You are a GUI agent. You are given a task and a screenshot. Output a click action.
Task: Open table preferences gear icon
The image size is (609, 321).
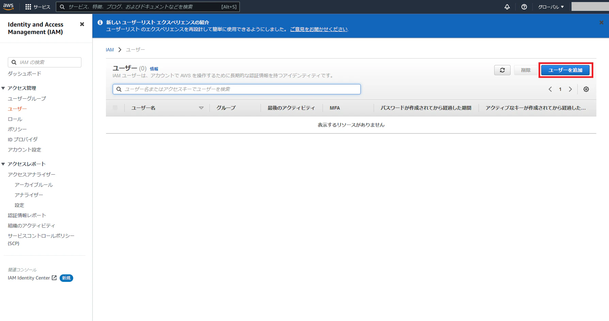[586, 89]
